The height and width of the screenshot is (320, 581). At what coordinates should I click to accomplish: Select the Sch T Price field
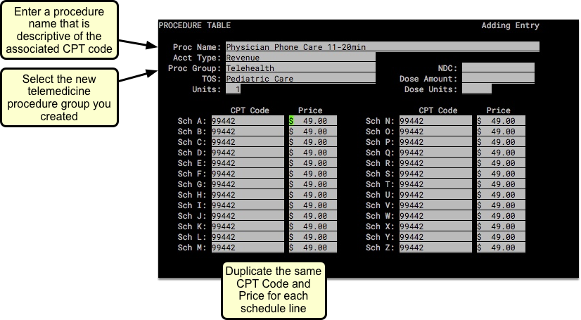501,184
